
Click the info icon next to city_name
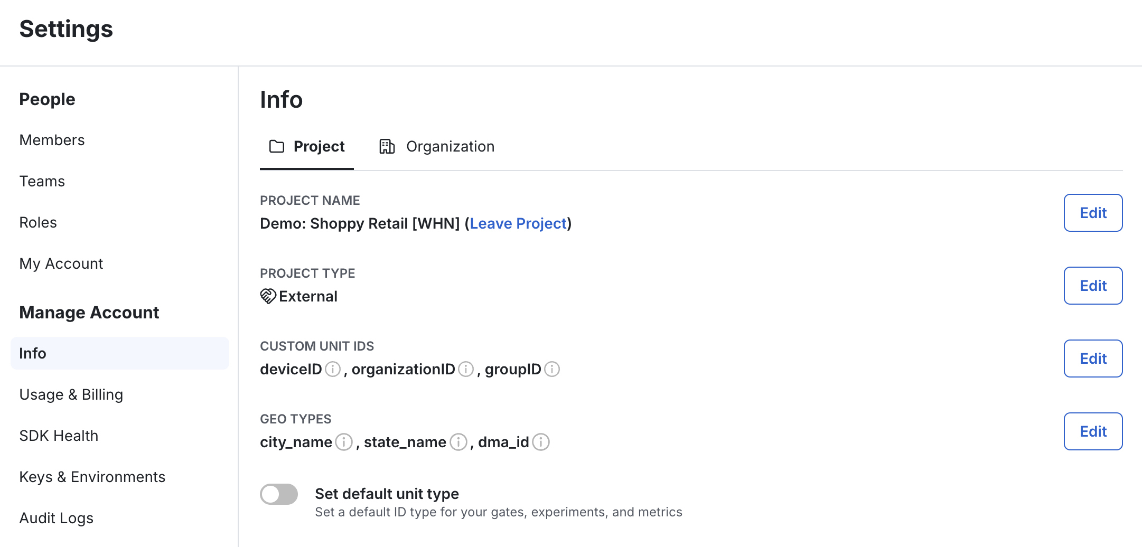coord(344,442)
